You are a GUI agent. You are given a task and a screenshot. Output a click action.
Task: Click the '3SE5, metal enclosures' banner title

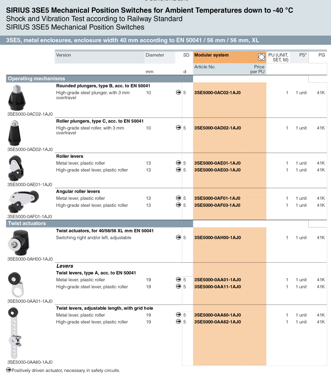(132, 40)
